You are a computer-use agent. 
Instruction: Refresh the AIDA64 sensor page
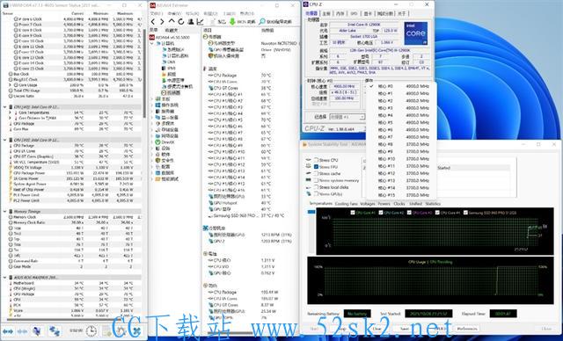coord(181,21)
